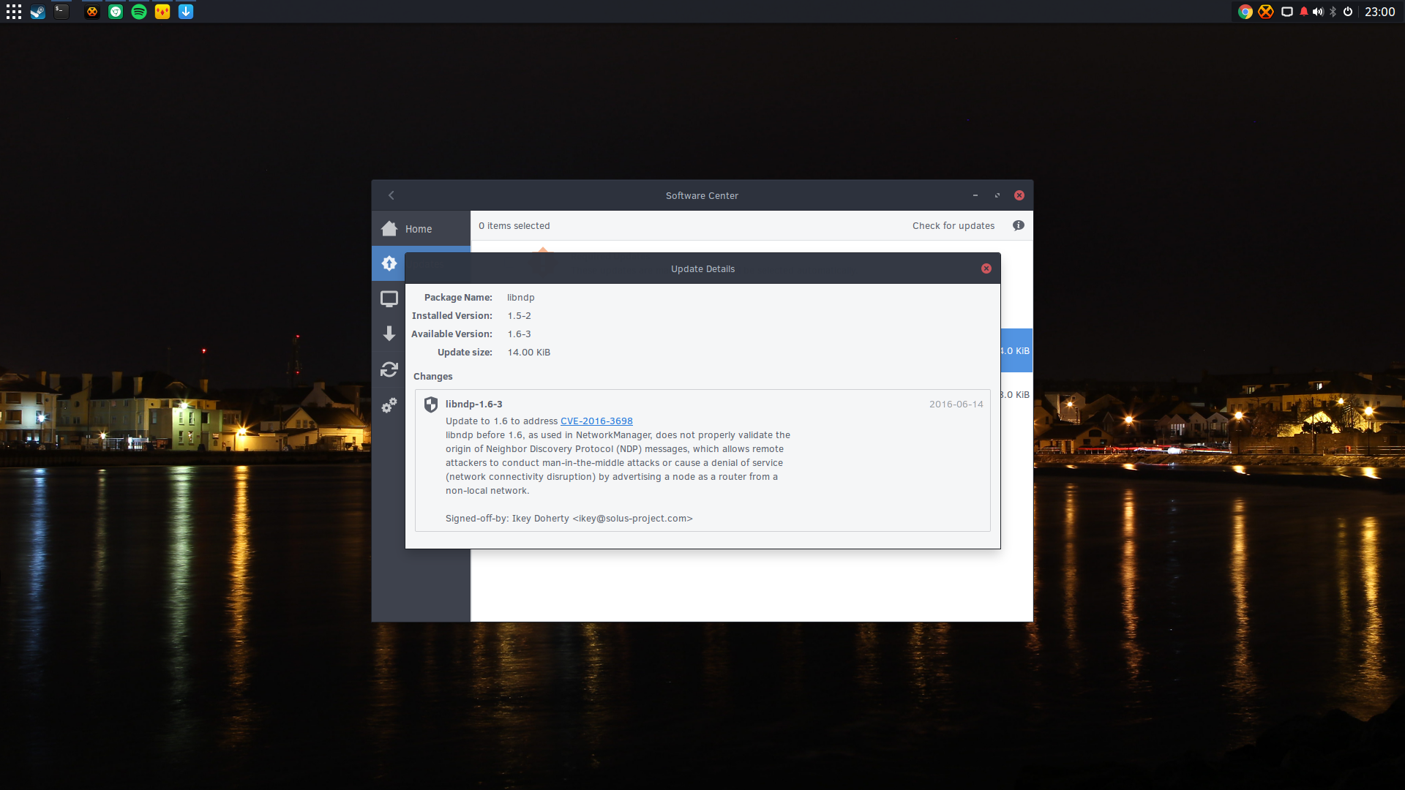
Task: Click available version 1.6-3
Action: pyautogui.click(x=520, y=334)
